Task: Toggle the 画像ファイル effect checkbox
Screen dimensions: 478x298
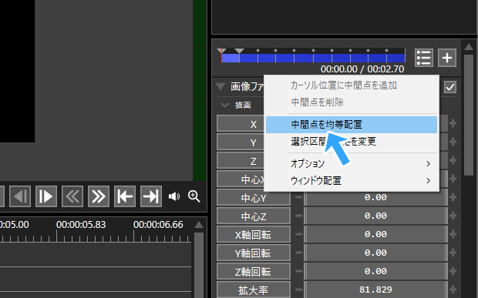Action: [x=450, y=87]
